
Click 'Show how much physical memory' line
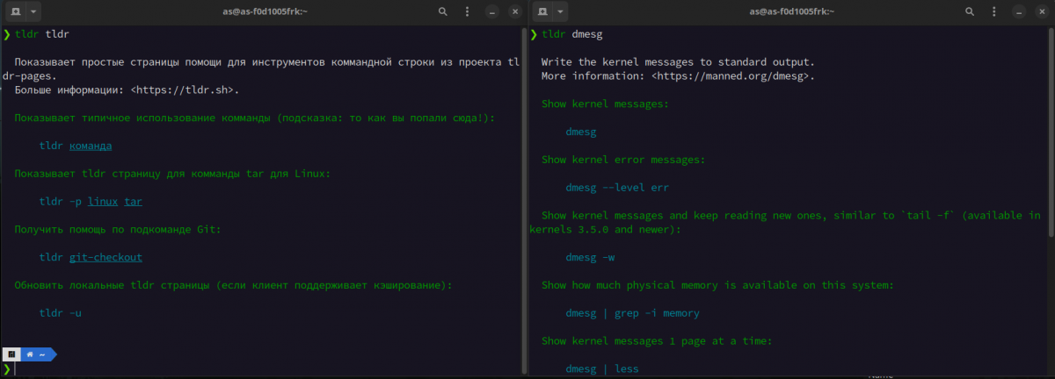click(x=717, y=285)
